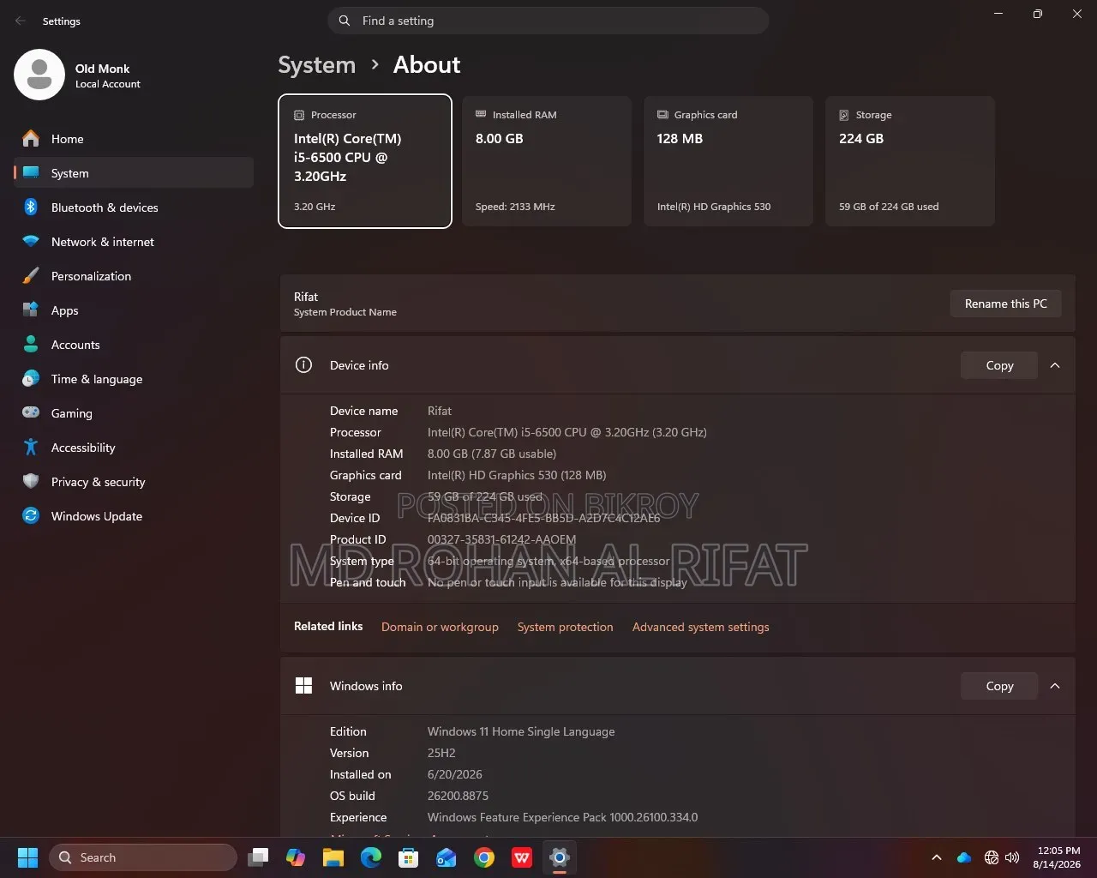Go to Home in the sidebar
Viewport: 1097px width, 878px height.
tap(134, 139)
